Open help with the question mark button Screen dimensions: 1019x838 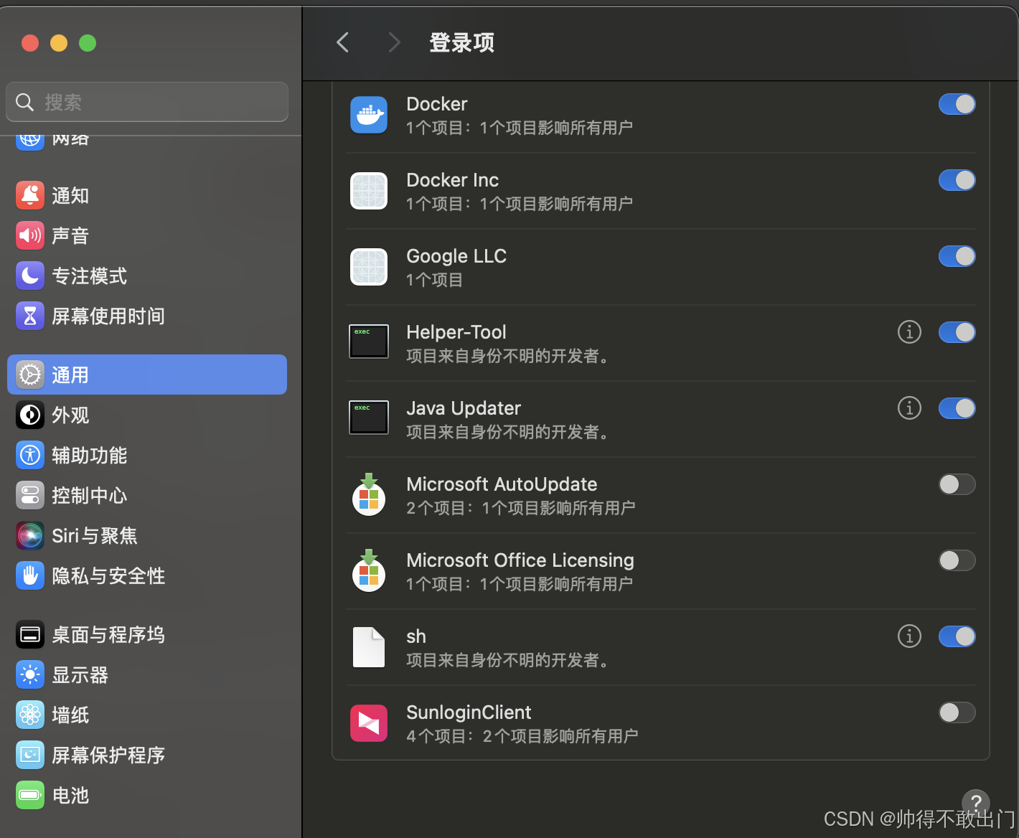coord(976,802)
